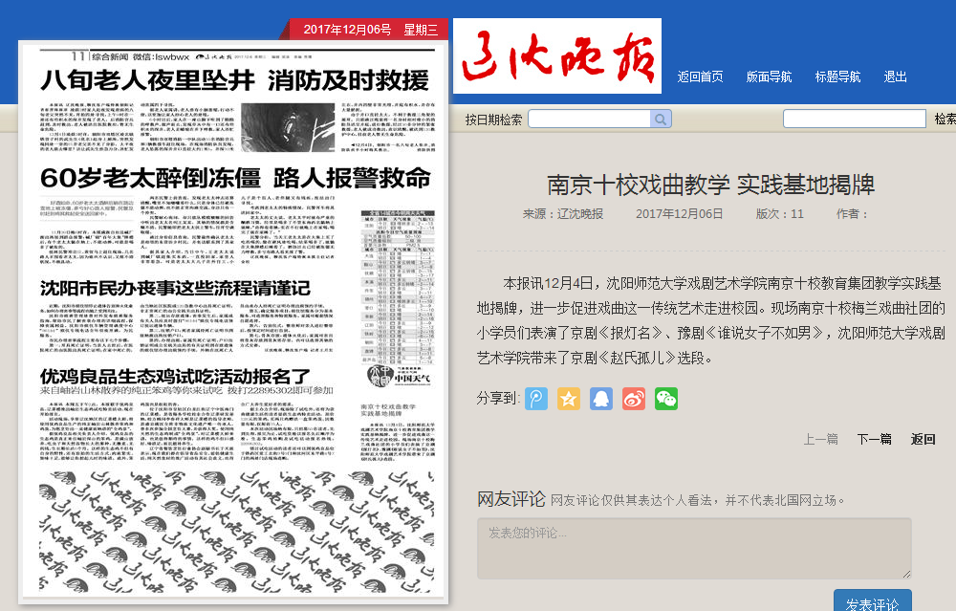Open 标题导航 headline navigation menu
The image size is (956, 611).
(837, 77)
